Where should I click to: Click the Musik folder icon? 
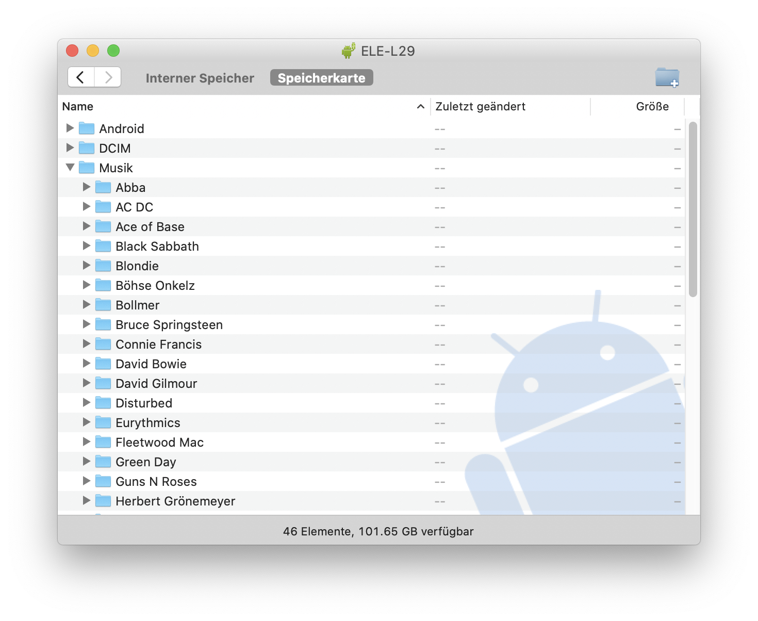(x=87, y=167)
